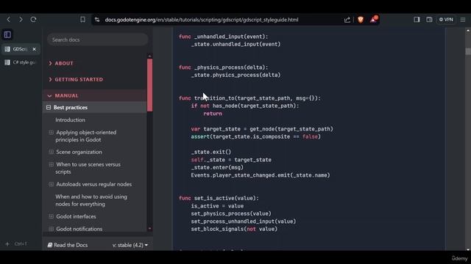471x264 pixels.
Task: Close the GDScript tab
Action: click(35, 49)
